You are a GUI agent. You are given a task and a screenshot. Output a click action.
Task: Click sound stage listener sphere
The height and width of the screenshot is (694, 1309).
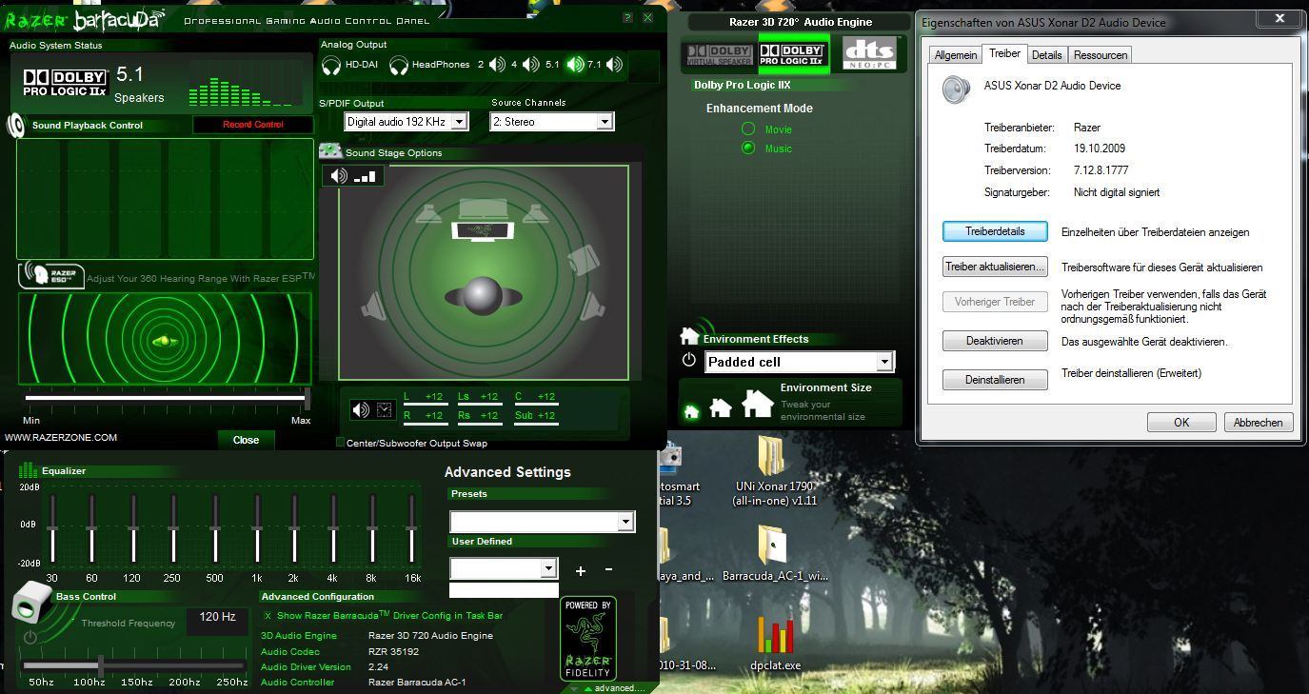(x=483, y=296)
